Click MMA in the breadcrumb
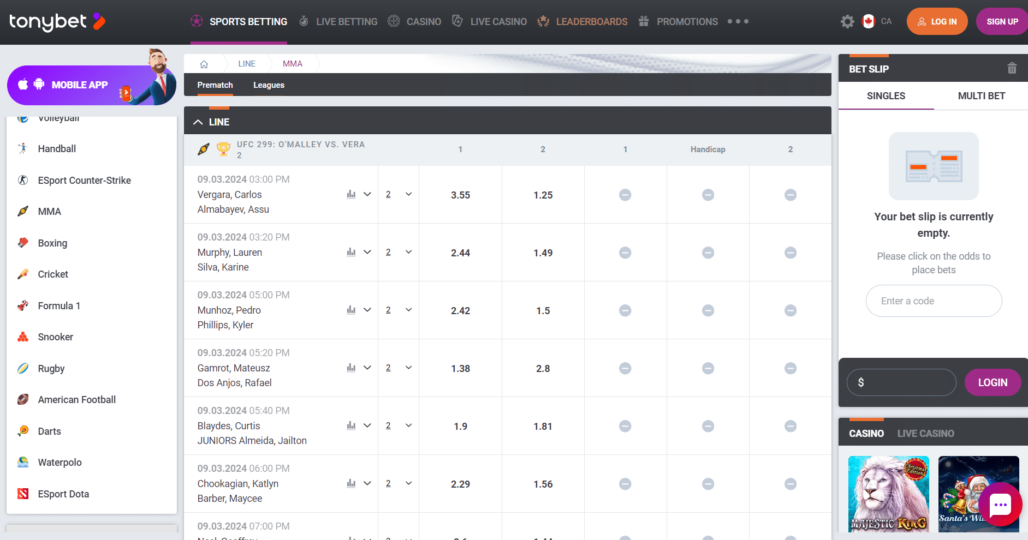Viewport: 1028px width, 540px height. [293, 64]
